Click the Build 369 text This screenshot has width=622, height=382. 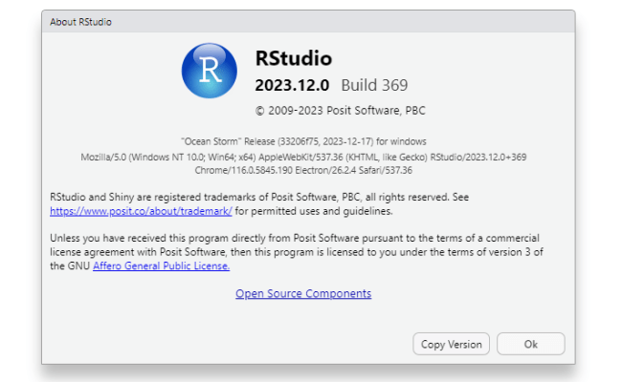coord(374,85)
